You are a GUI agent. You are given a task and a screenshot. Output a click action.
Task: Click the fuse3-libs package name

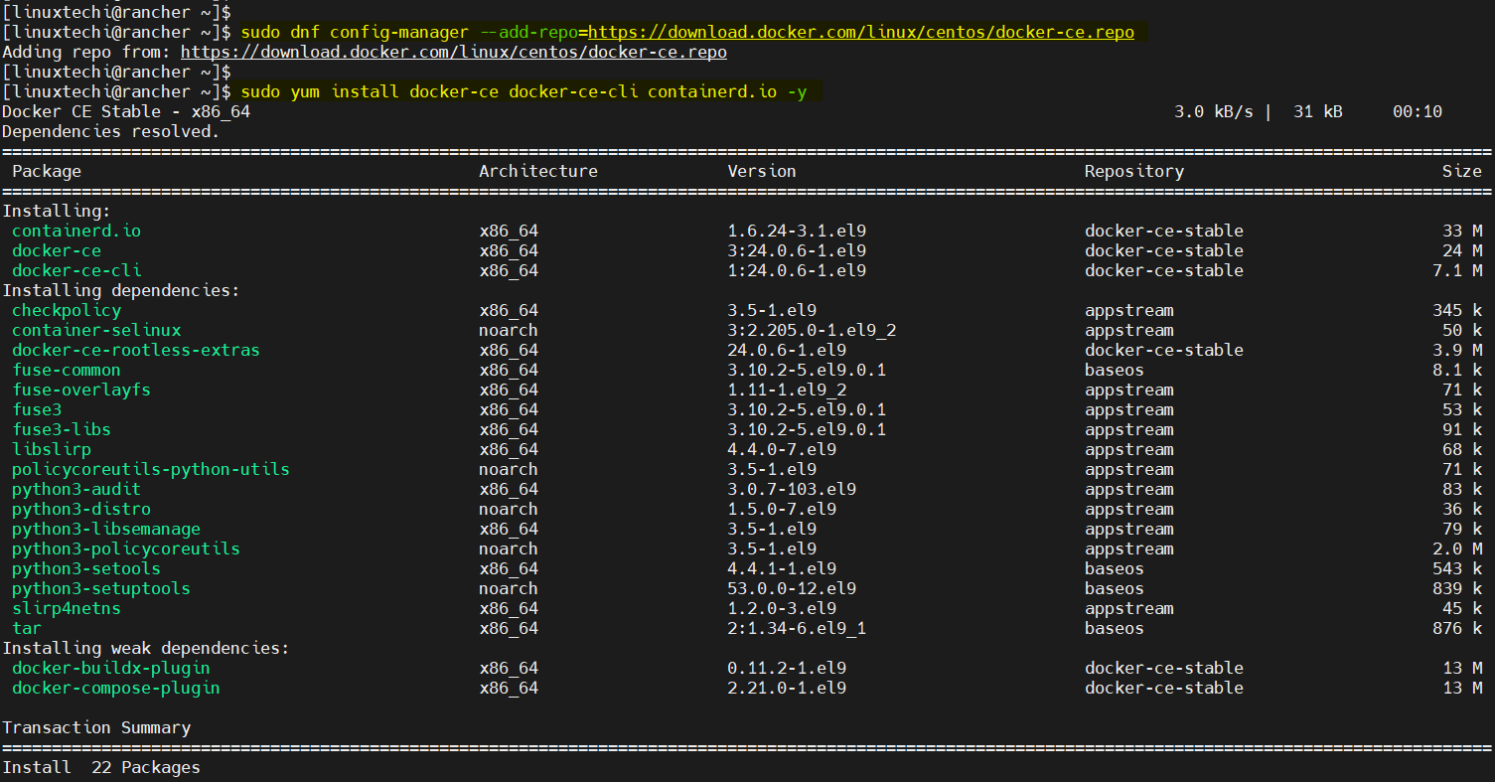[x=62, y=429]
